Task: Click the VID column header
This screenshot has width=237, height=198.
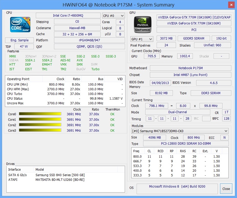Action: tap(115, 79)
